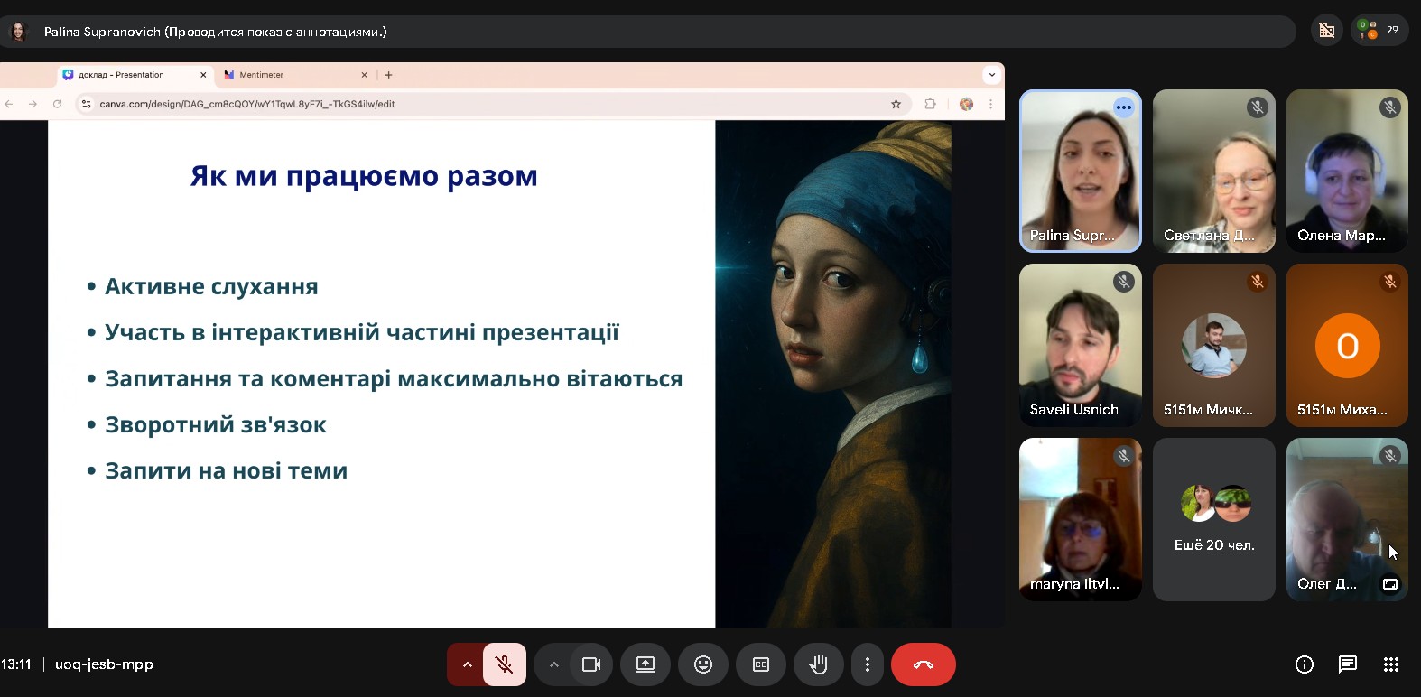Open meeting details info icon

1304,664
